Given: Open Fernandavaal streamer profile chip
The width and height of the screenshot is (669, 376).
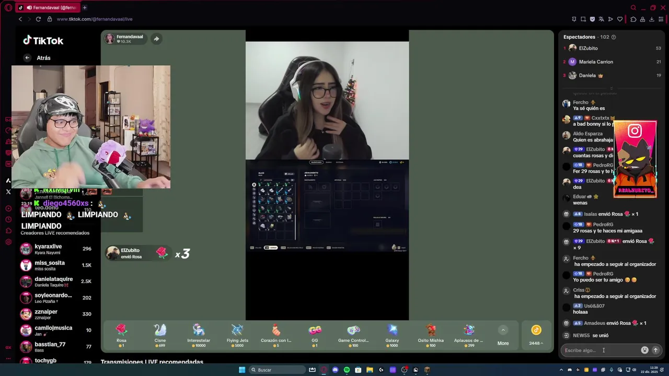Looking at the screenshot, I should [124, 39].
